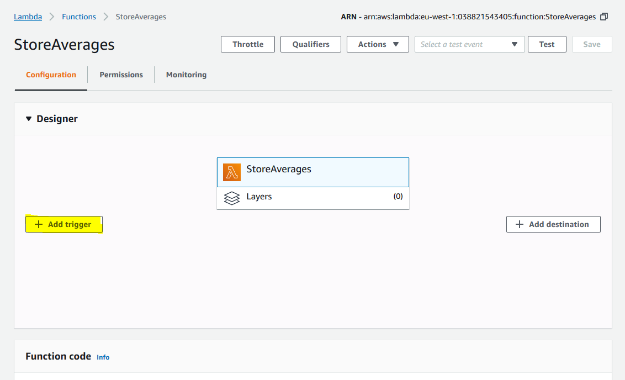The width and height of the screenshot is (625, 380).
Task: Select the StoreAverages function box in Designer
Action: 313,172
